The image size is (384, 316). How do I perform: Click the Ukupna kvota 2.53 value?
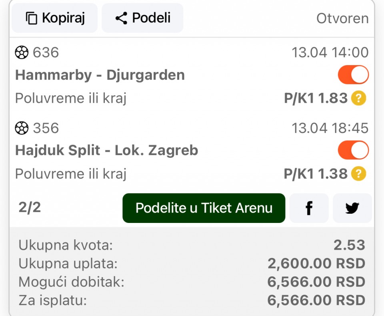tap(350, 245)
